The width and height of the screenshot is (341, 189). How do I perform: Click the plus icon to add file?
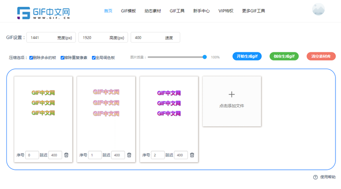point(231,94)
